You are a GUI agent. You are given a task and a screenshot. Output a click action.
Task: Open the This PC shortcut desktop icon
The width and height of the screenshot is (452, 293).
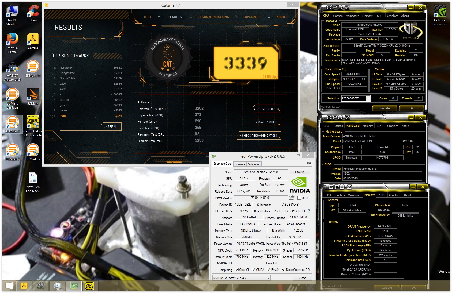12,15
